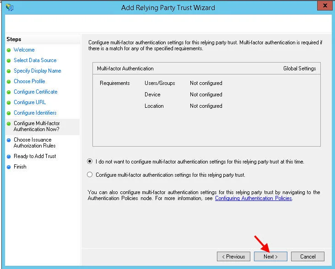
Task: Go to Configure URL step
Action: pyautogui.click(x=30, y=102)
